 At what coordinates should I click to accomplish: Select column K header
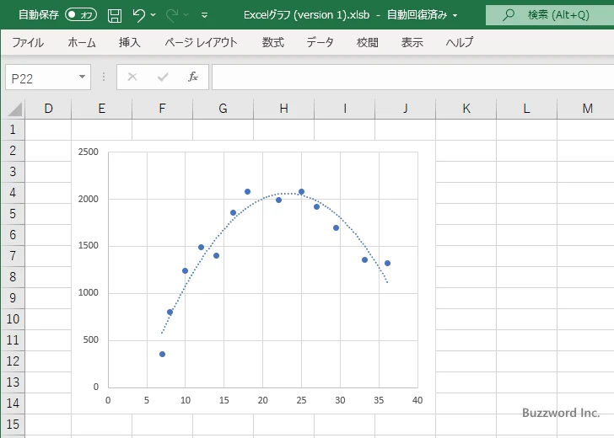click(x=466, y=109)
